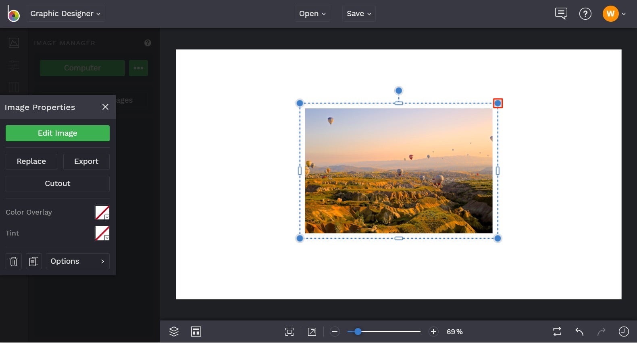Expand the Graphic Designer dropdown
637x343 pixels.
click(x=65, y=14)
